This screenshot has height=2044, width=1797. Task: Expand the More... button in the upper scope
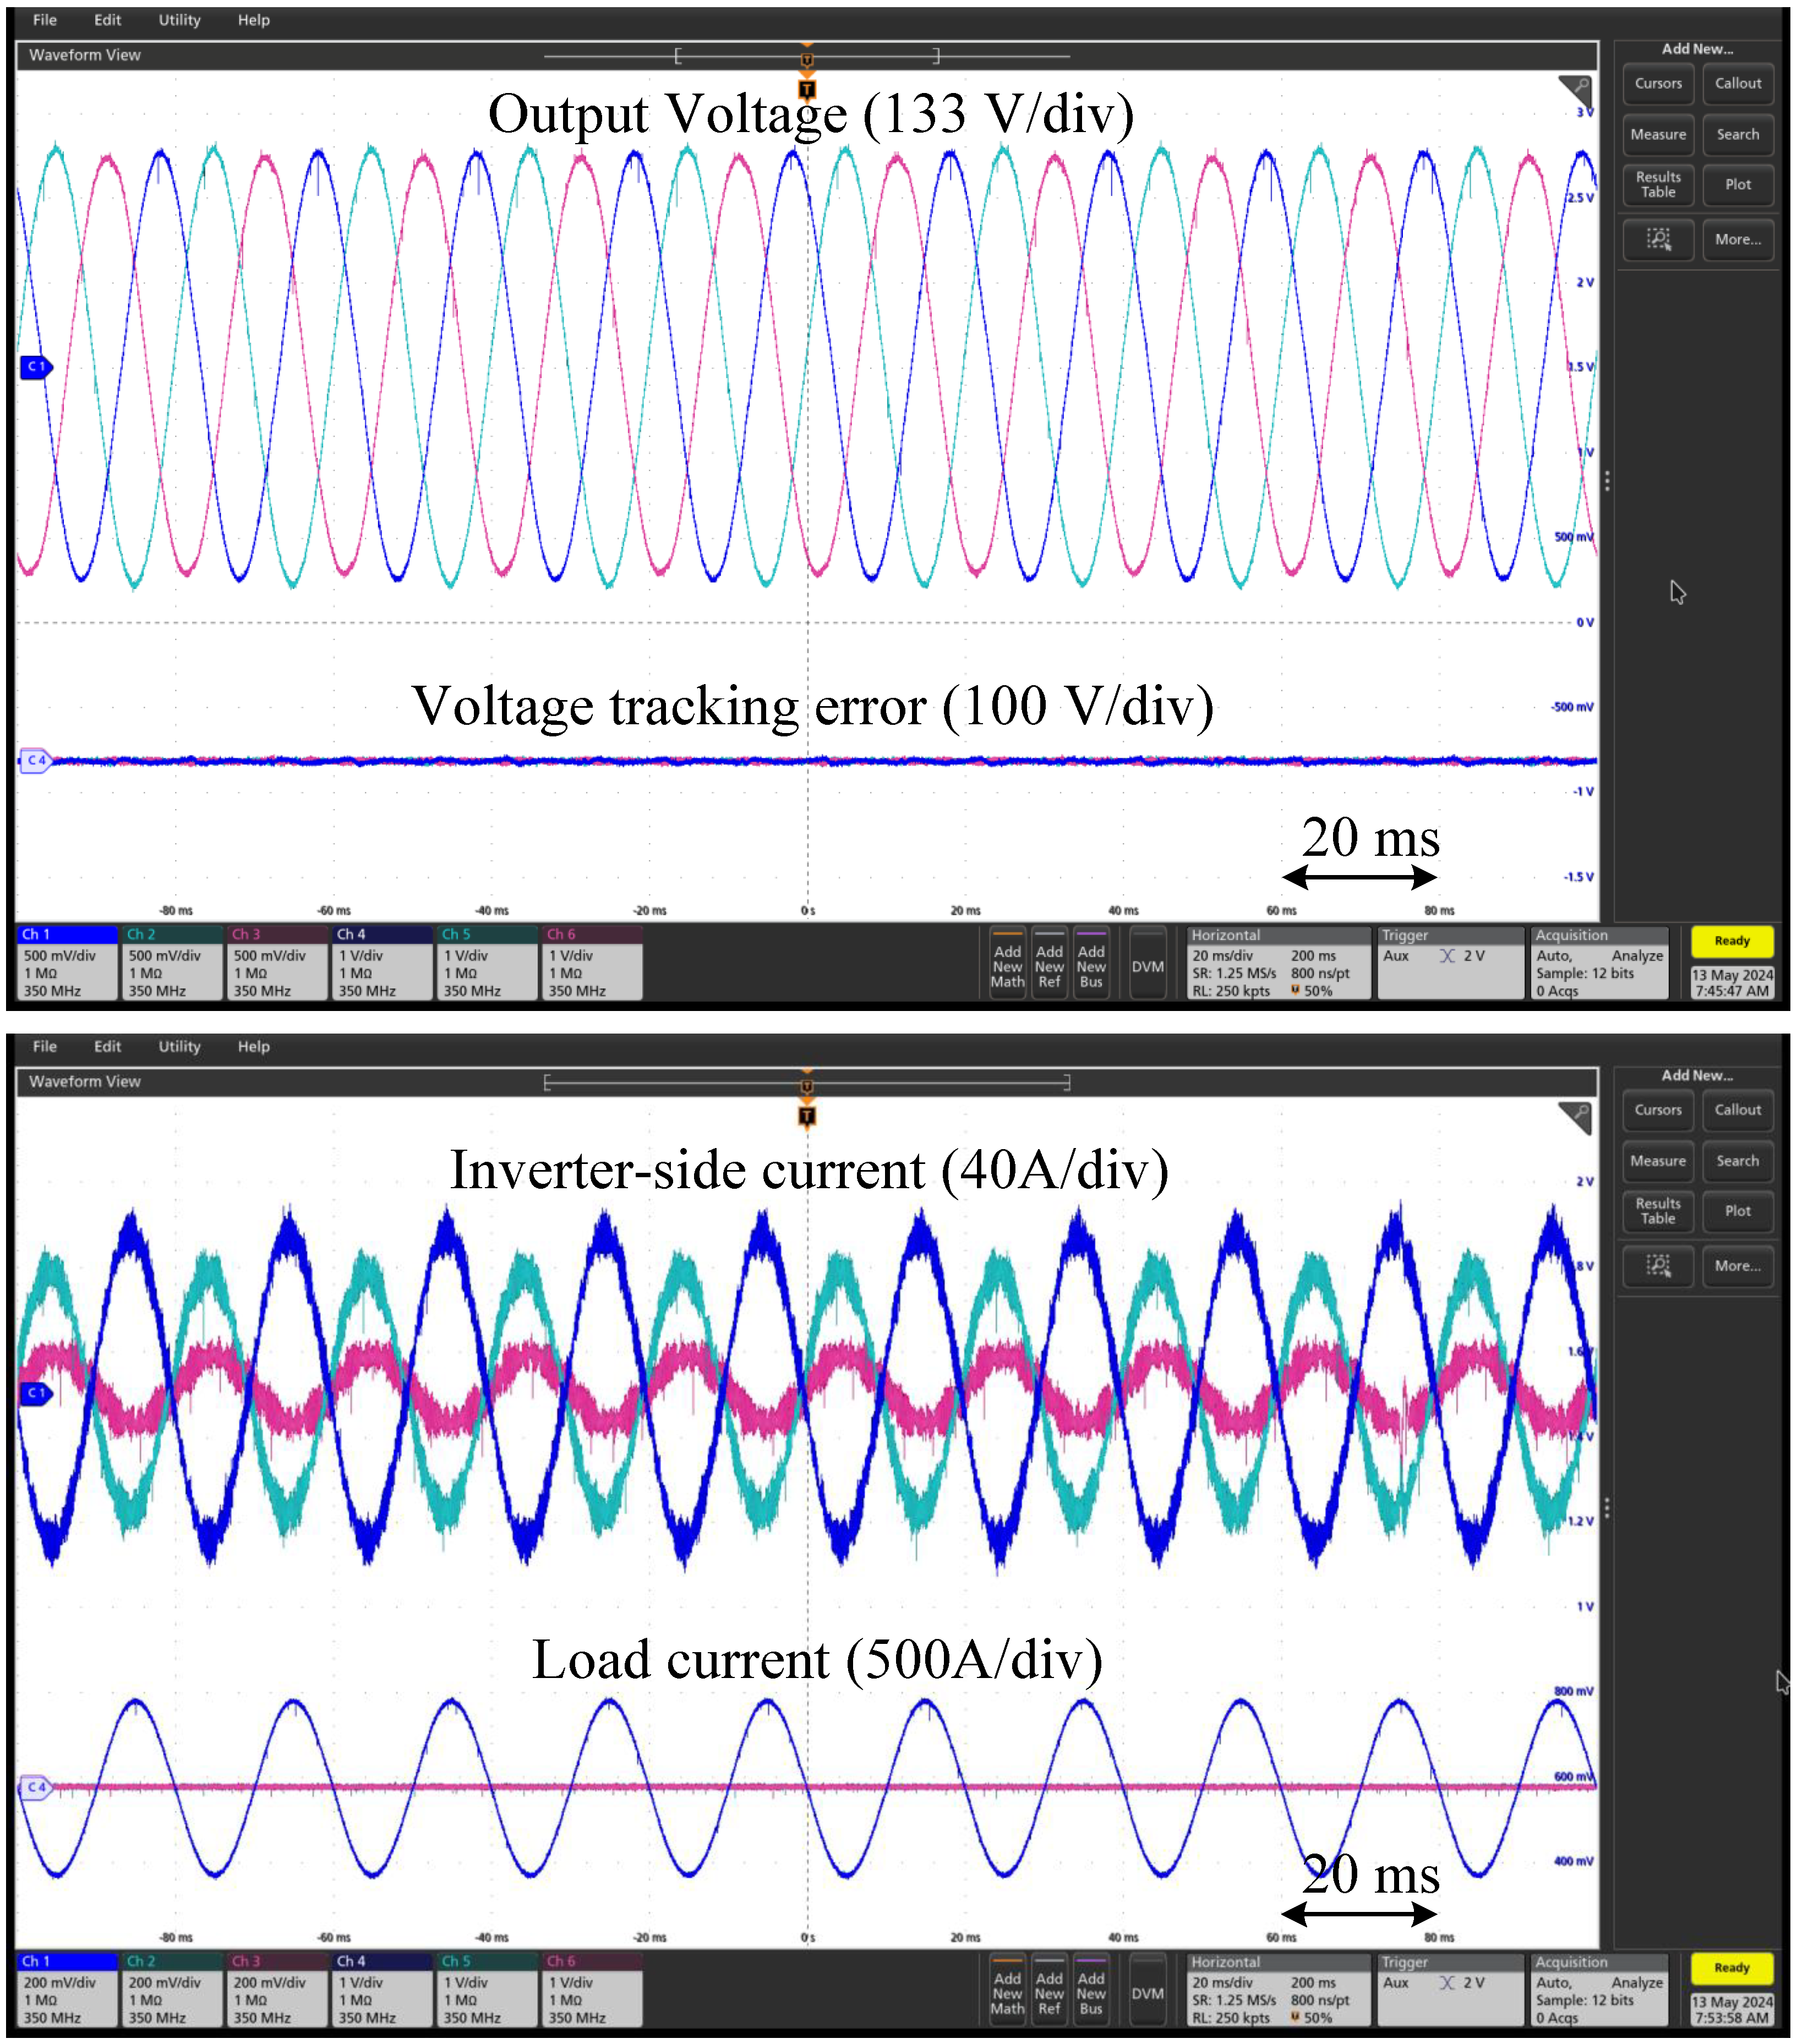click(1737, 239)
